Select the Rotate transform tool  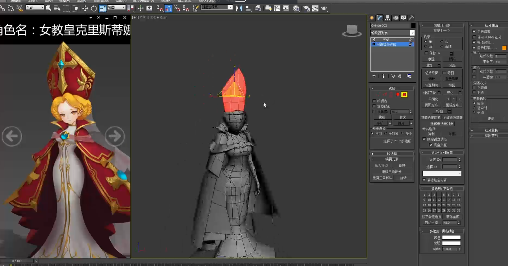[x=94, y=8]
